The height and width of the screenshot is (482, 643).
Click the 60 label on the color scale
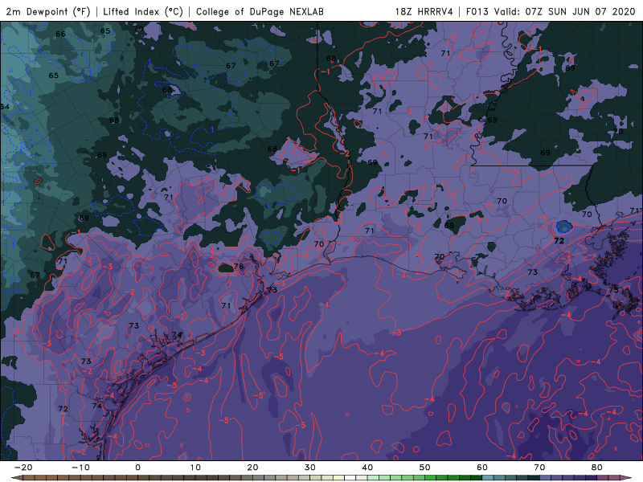coord(482,468)
